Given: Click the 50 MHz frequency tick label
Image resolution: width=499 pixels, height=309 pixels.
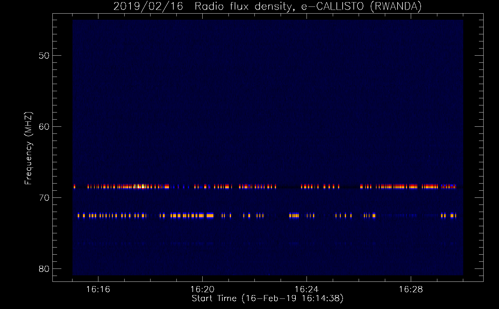Looking at the screenshot, I should tap(44, 56).
